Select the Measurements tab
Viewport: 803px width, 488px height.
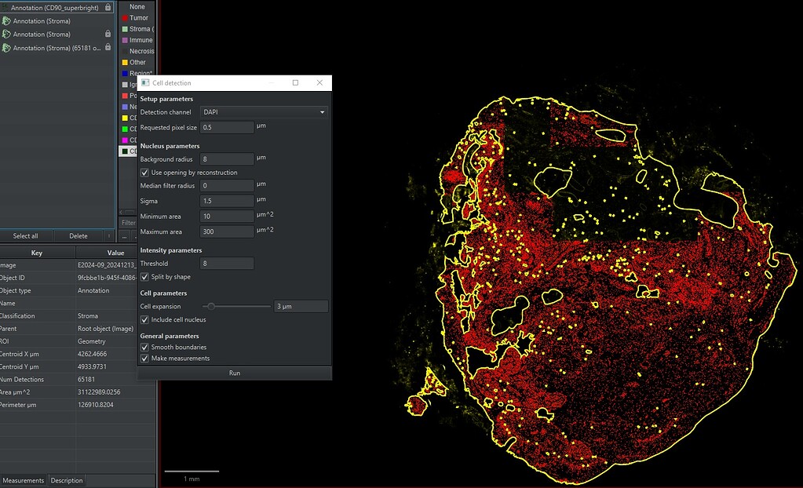[24, 480]
